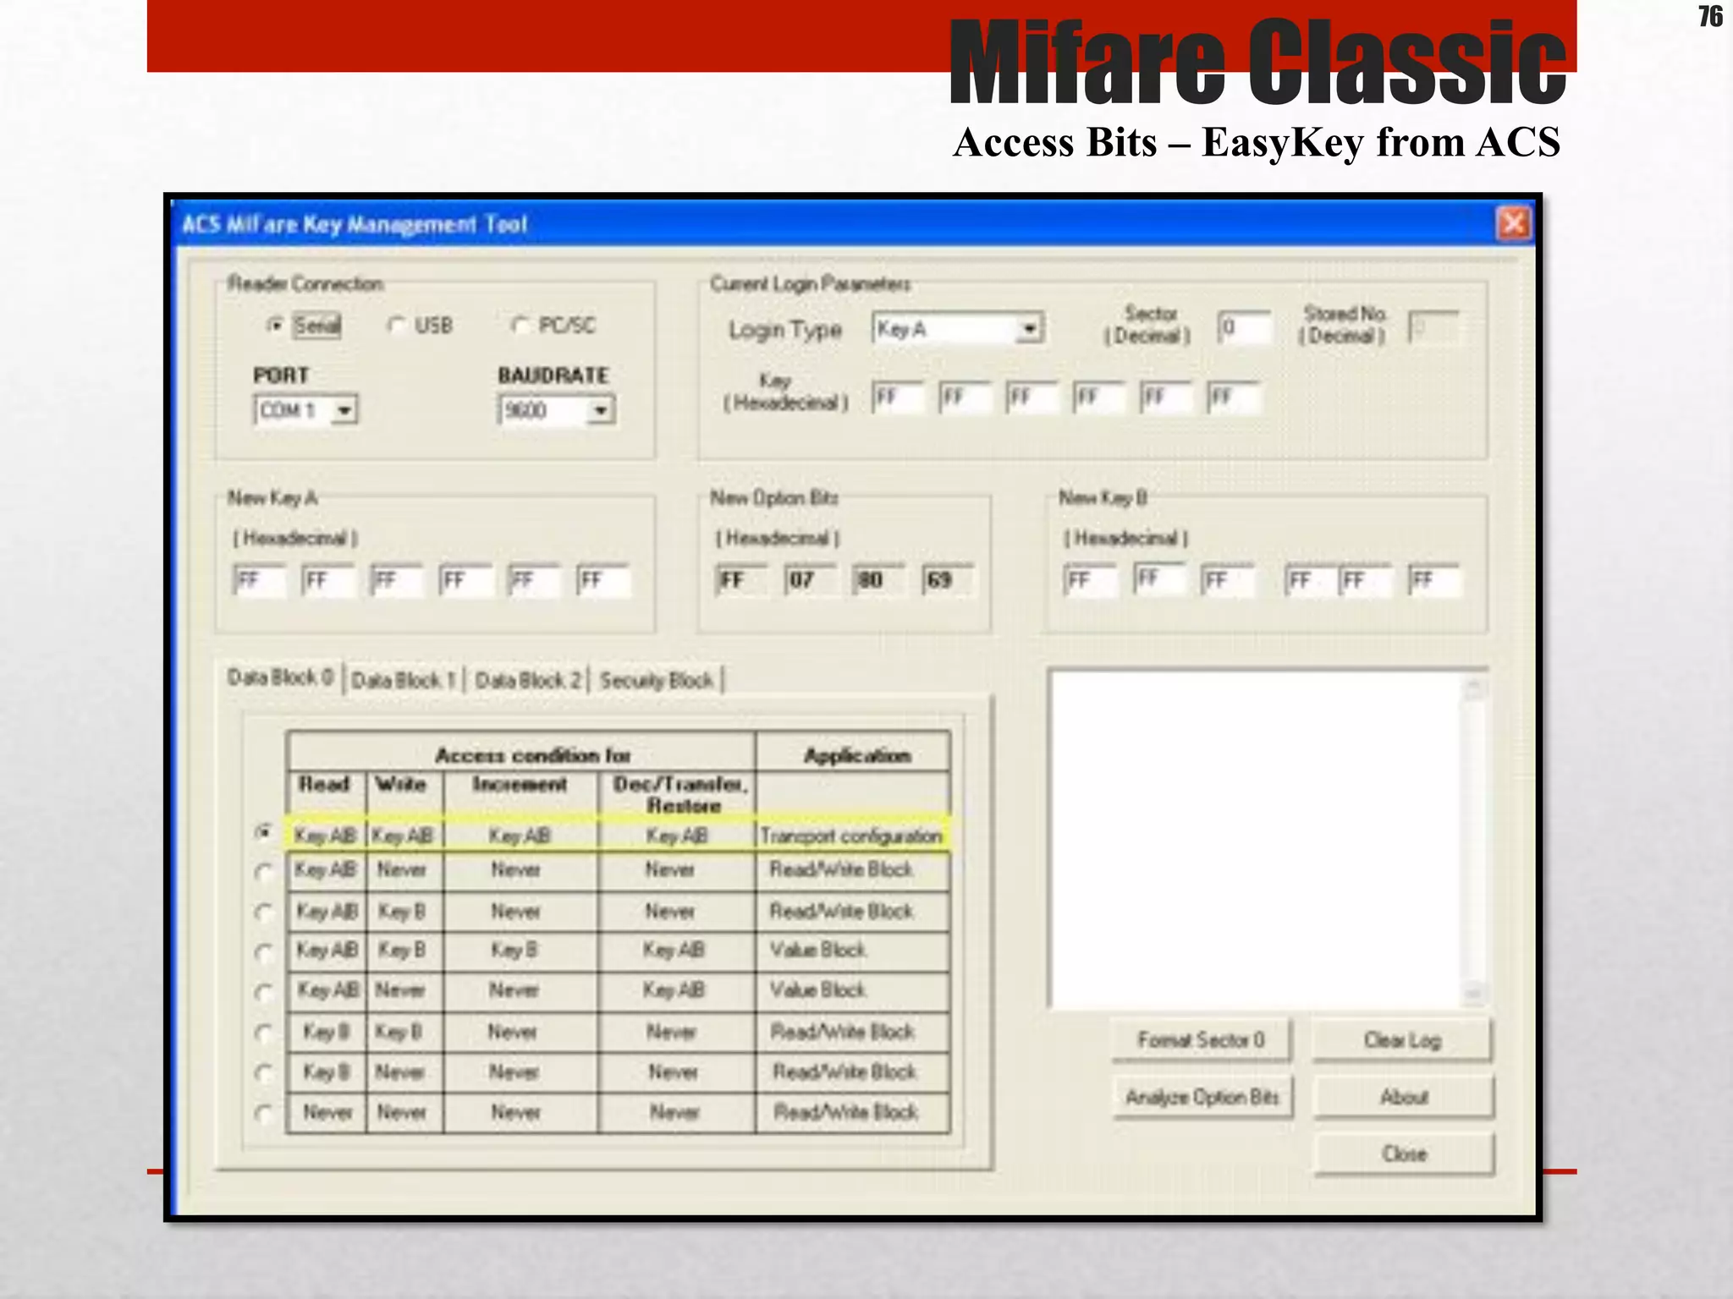Click the Stored No. (Decimal) field

click(1434, 328)
